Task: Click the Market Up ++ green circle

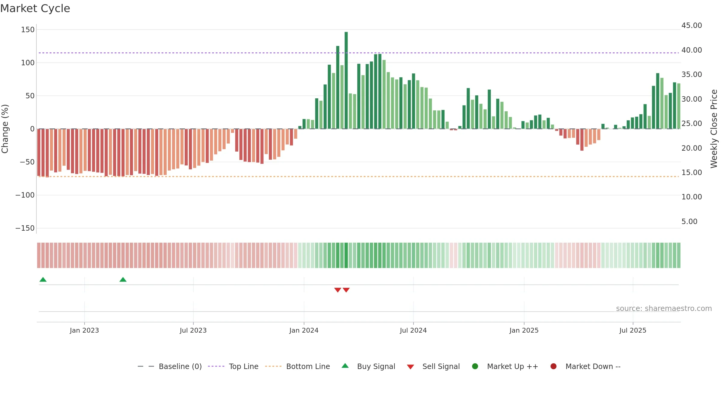Action: coord(475,366)
